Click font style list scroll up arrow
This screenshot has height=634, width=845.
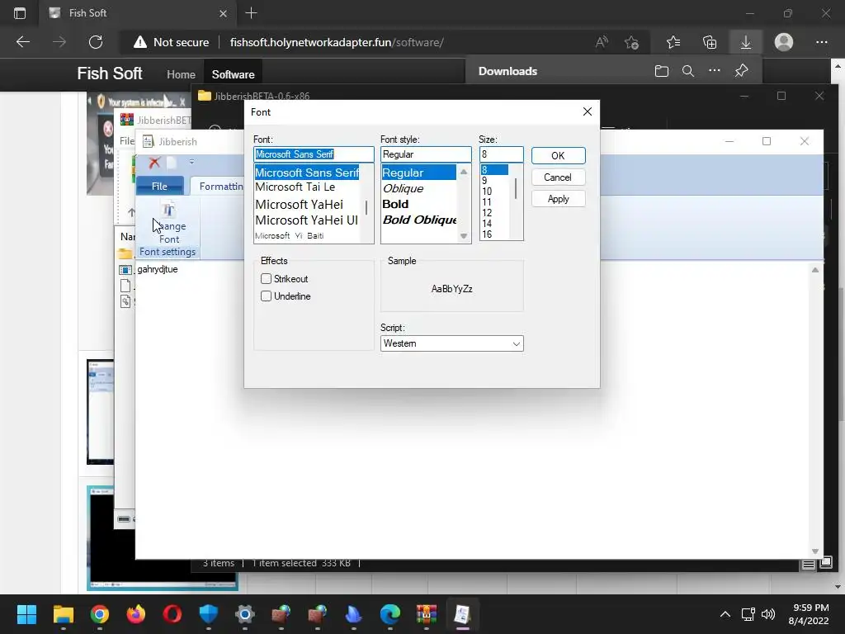[464, 172]
